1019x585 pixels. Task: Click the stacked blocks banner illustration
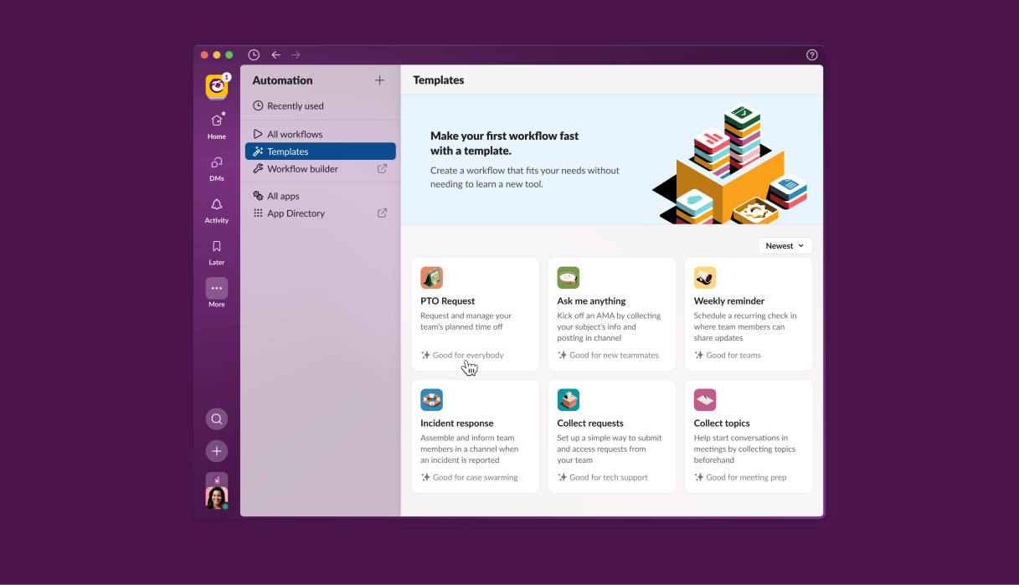coord(730,164)
